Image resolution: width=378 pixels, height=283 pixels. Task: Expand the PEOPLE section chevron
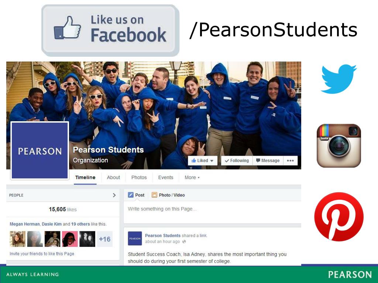[114, 195]
